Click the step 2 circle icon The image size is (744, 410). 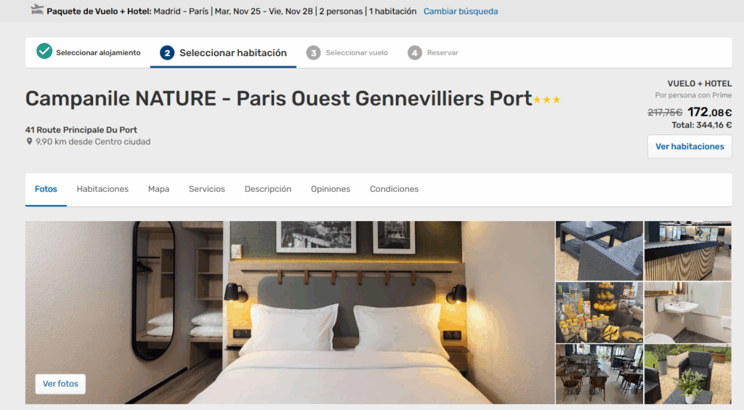coord(167,52)
